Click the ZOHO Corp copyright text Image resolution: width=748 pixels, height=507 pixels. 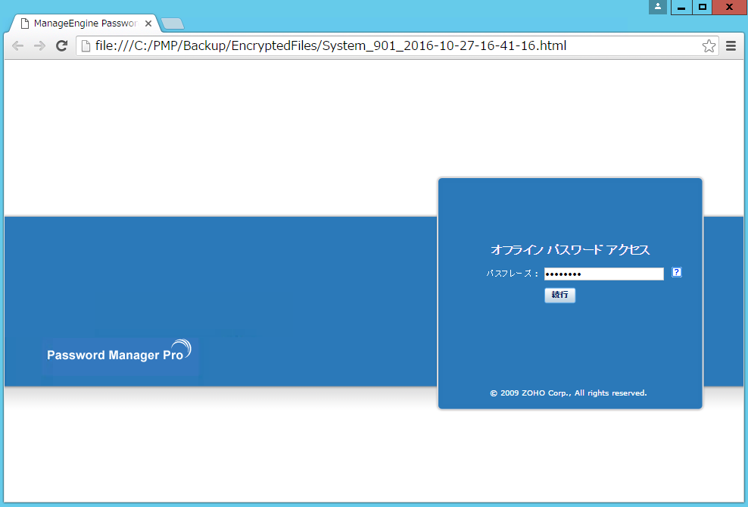coord(569,393)
